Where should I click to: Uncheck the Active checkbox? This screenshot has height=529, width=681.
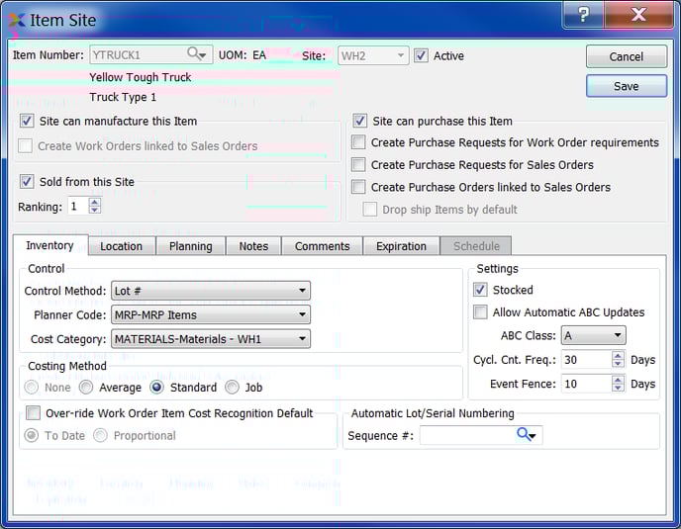(x=422, y=56)
